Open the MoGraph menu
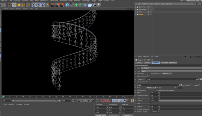This screenshot has height=116, width=202. coord(77,1)
